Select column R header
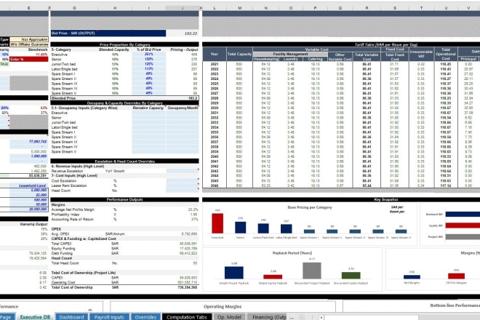 coord(367,8)
